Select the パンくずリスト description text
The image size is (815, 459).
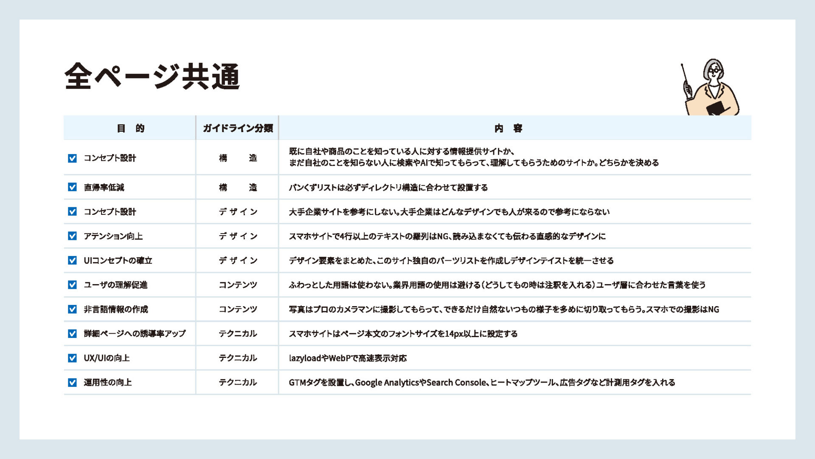(x=388, y=188)
